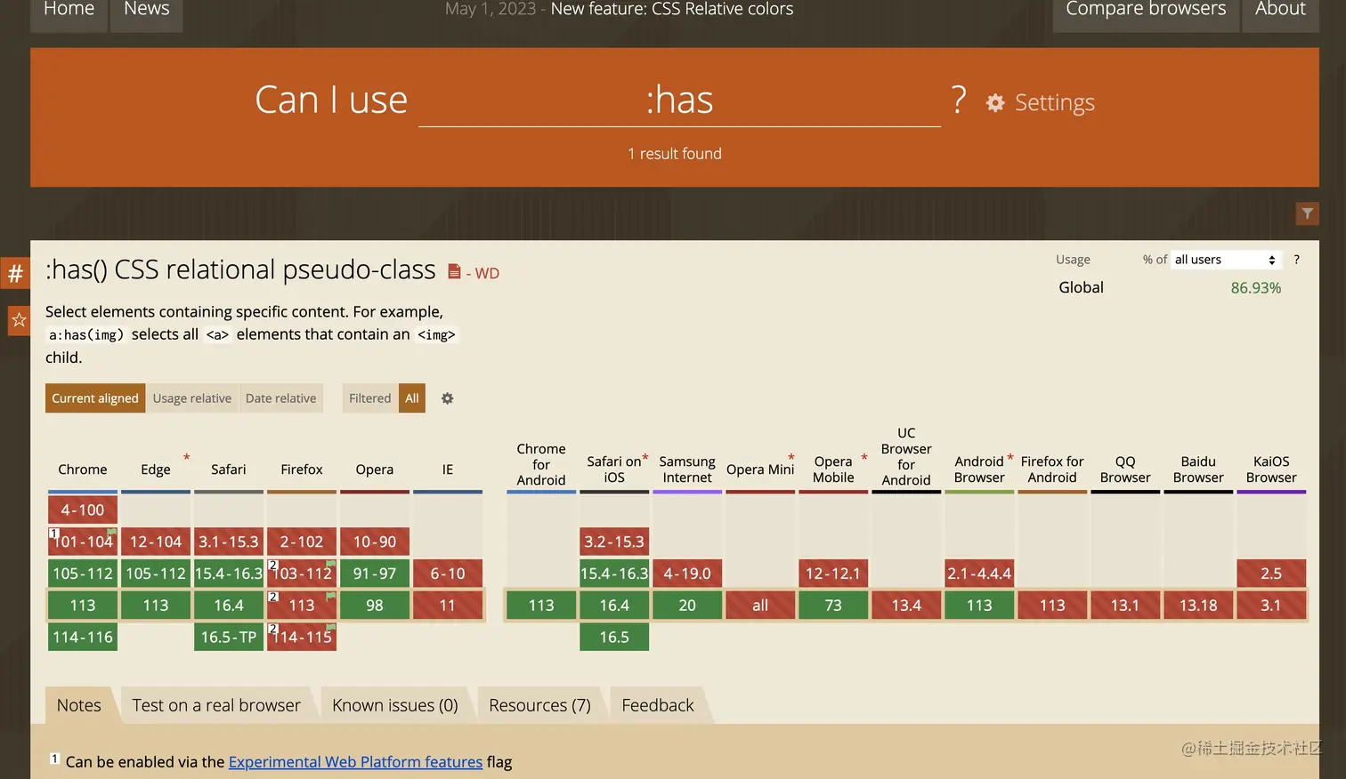Click the feature title ':has() CSS relational pseudo-class'

coord(240,269)
